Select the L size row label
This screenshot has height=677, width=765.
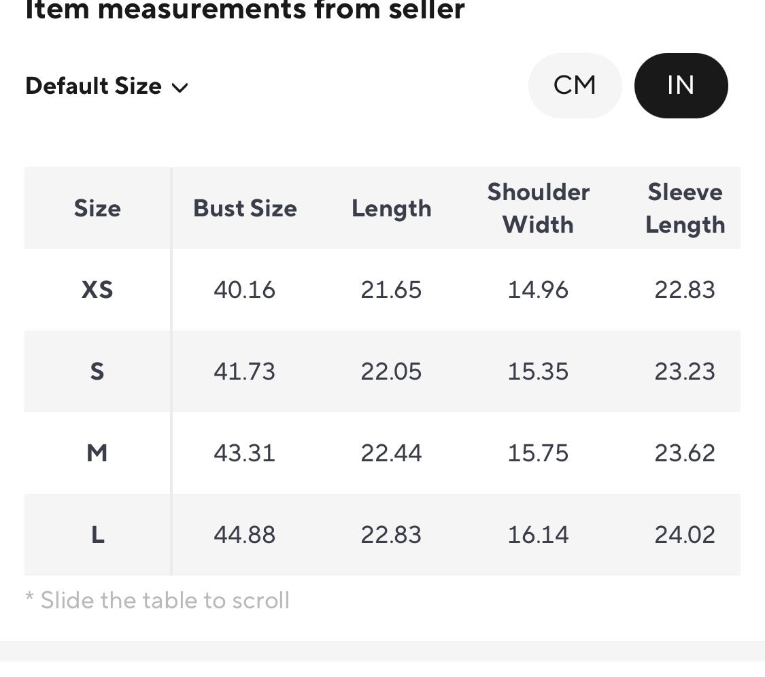click(x=97, y=535)
